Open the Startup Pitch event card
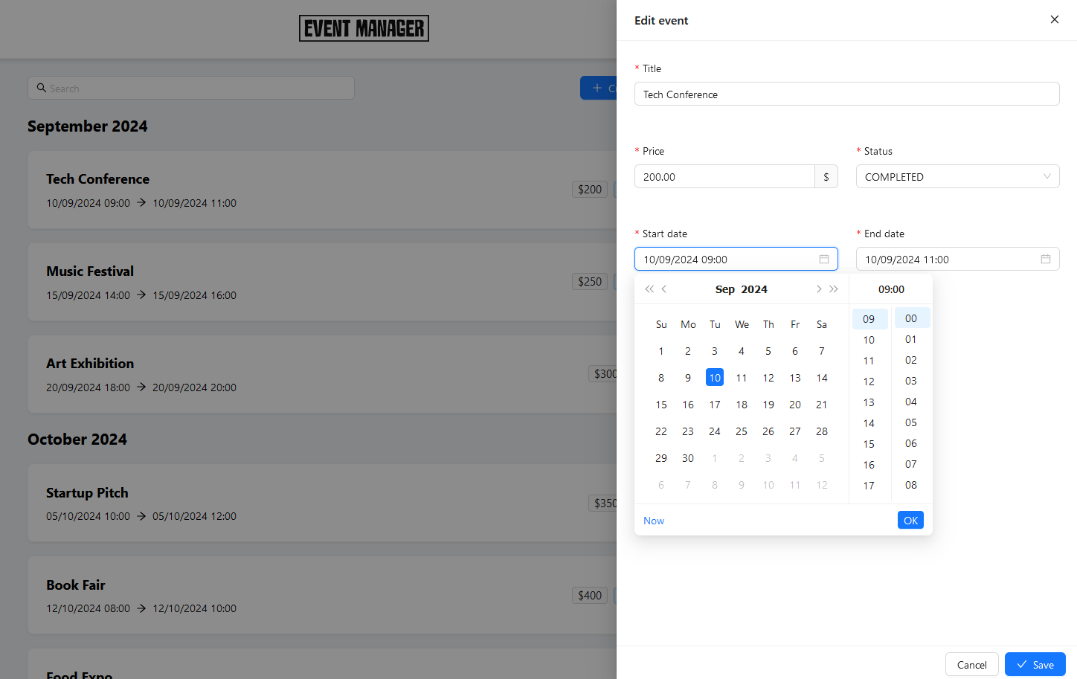 (x=322, y=503)
